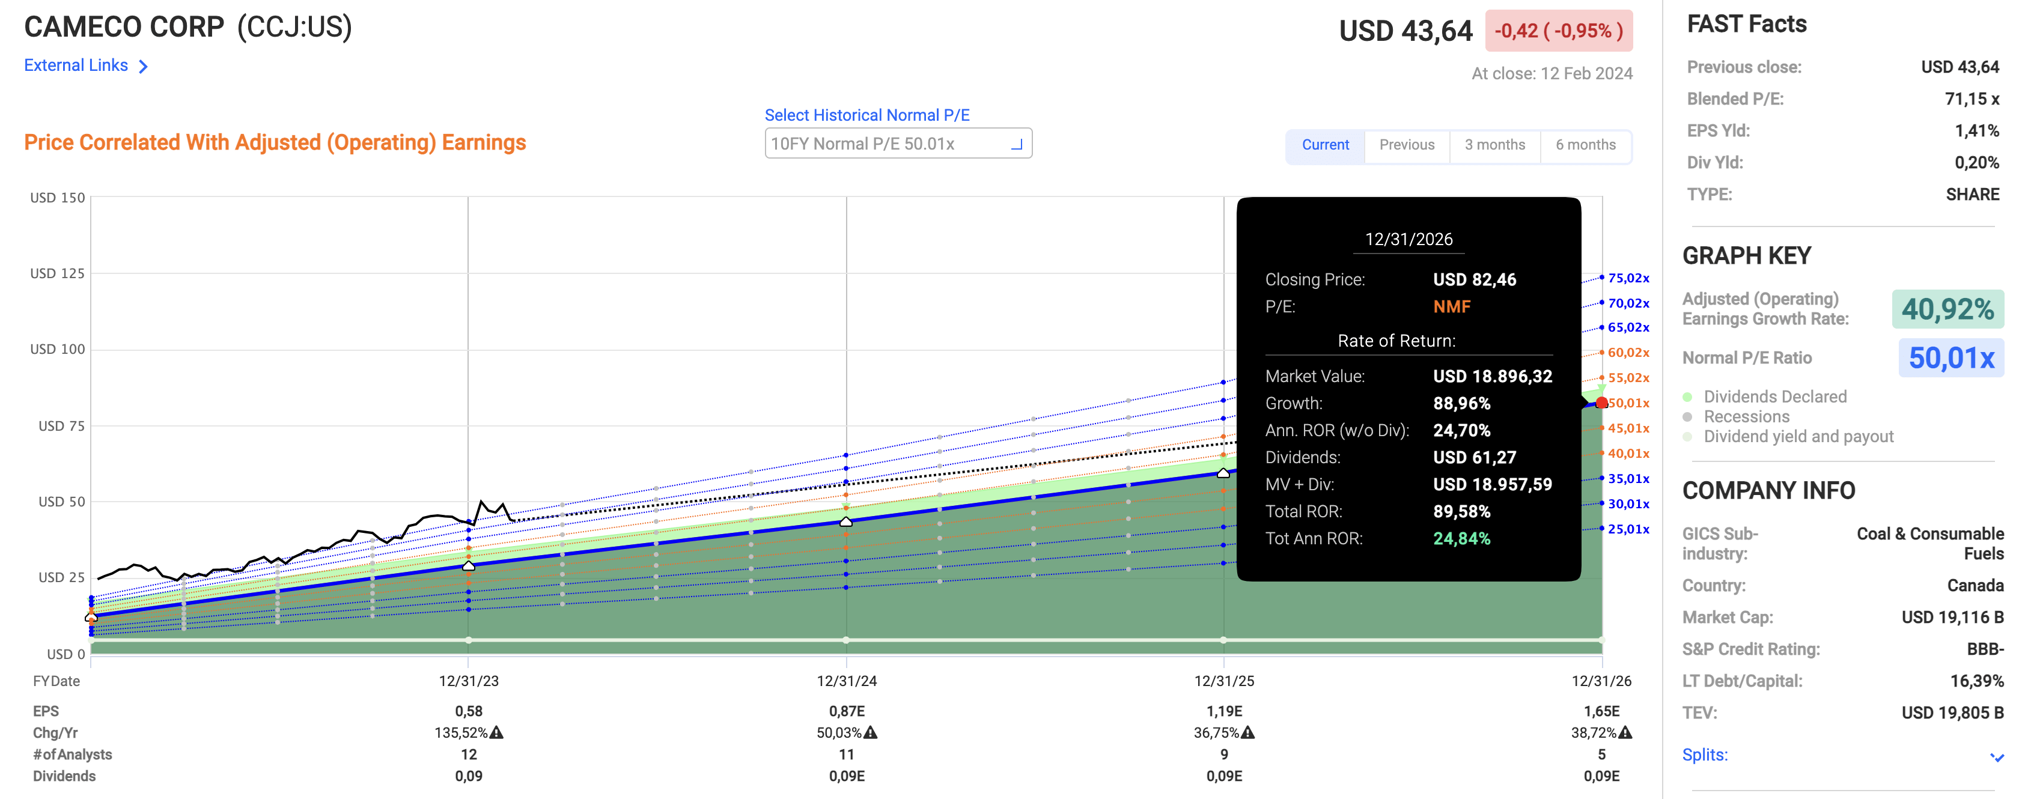
Task: Click the S&P Credit Rating BBB-
Action: click(x=1985, y=649)
